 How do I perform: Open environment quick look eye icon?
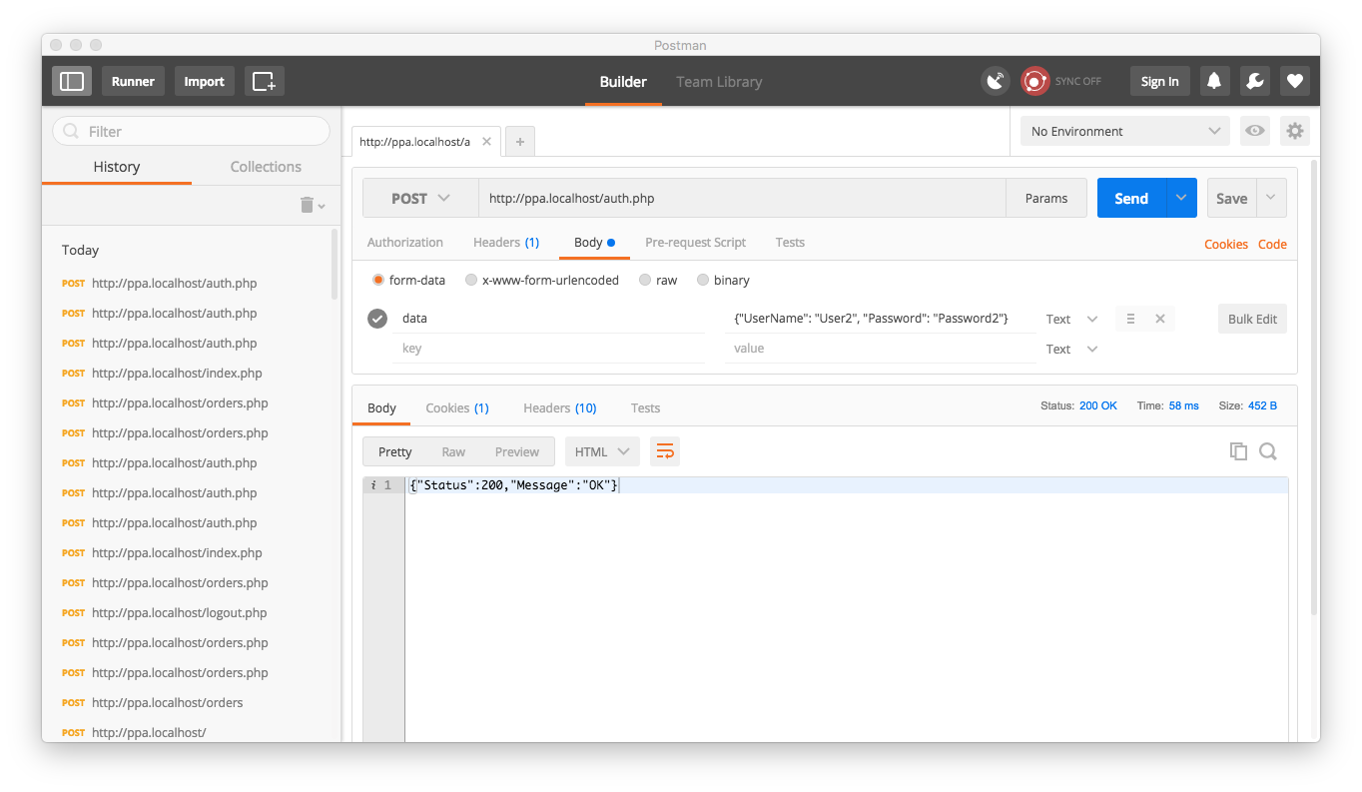click(1255, 131)
